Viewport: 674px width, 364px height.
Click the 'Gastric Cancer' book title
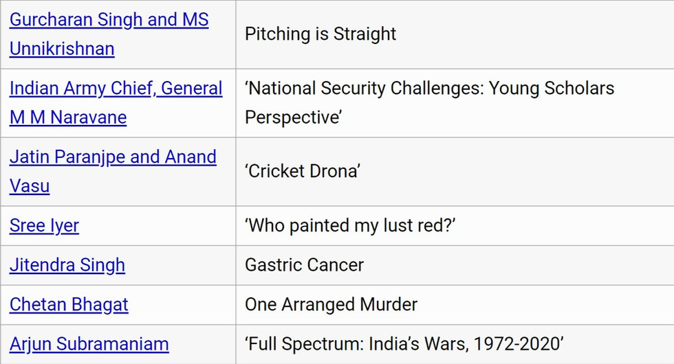pyautogui.click(x=304, y=265)
